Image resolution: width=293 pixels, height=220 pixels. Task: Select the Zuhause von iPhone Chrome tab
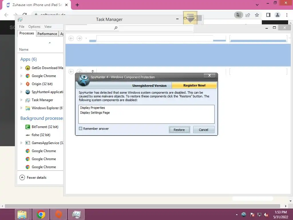coord(37,5)
